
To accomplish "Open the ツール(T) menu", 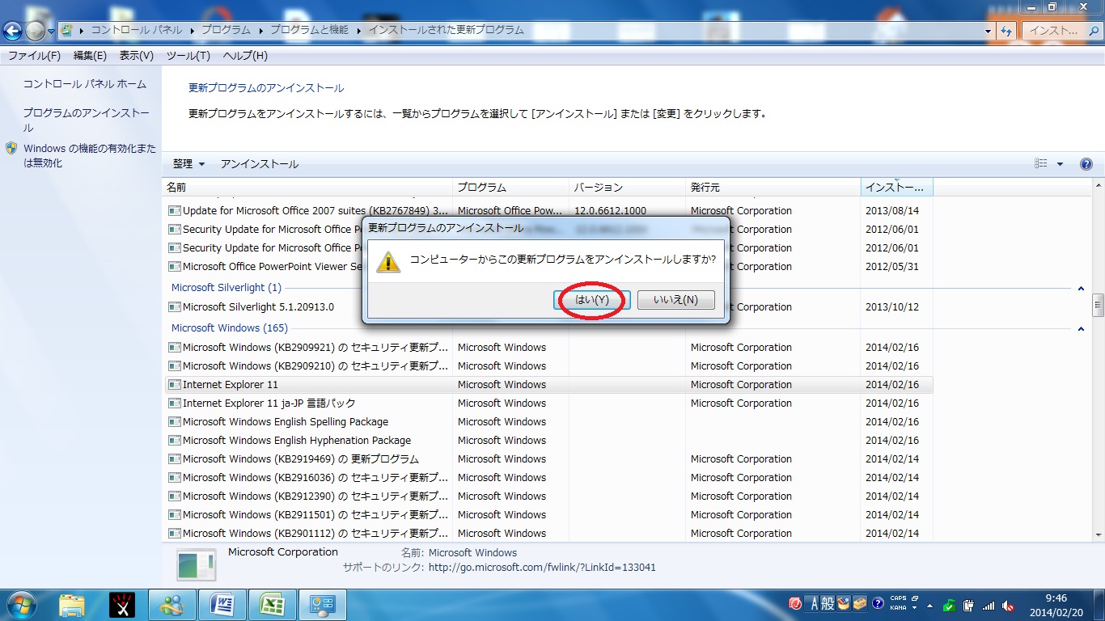I will 188,56.
